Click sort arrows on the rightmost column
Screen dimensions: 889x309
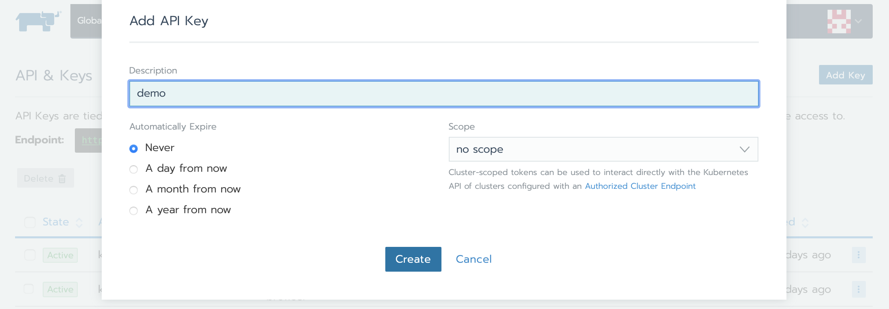pos(805,223)
